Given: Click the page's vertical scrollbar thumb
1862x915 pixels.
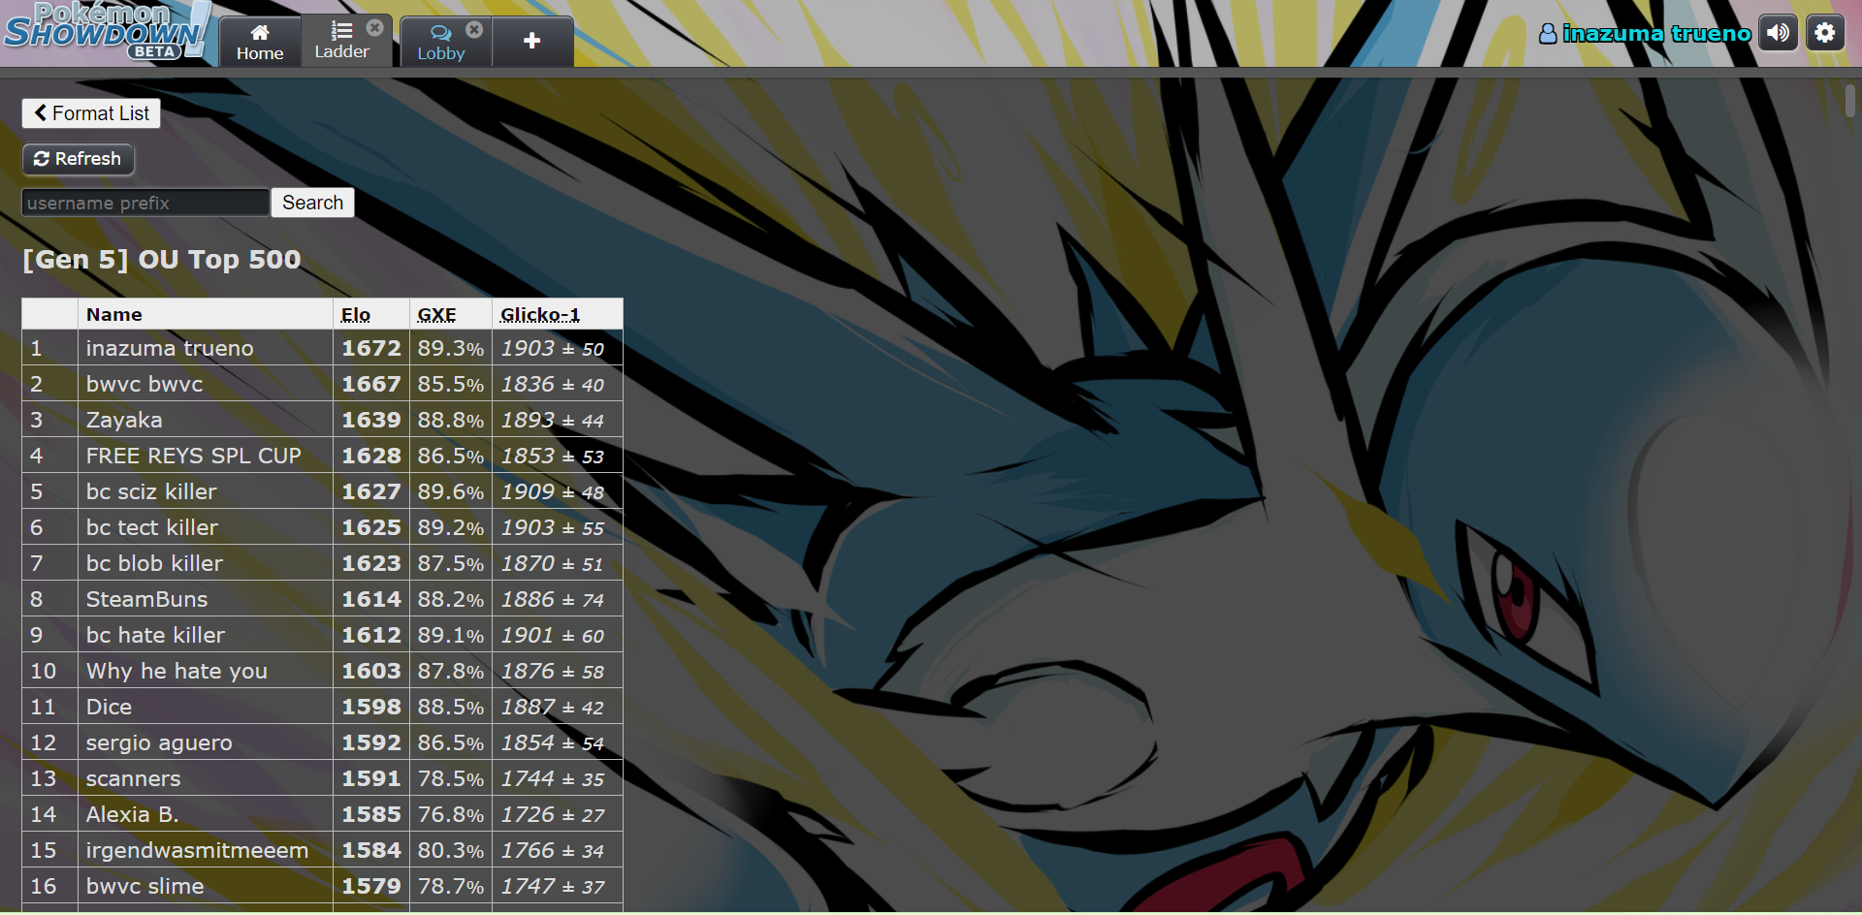Looking at the screenshot, I should pos(1849,101).
